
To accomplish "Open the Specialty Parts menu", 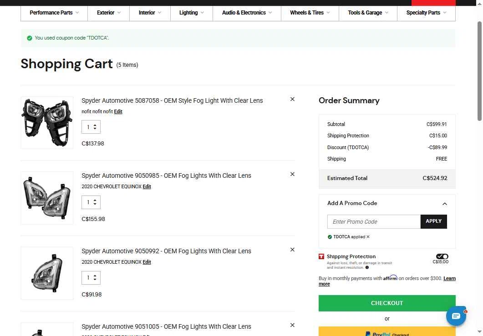I will click(x=426, y=13).
